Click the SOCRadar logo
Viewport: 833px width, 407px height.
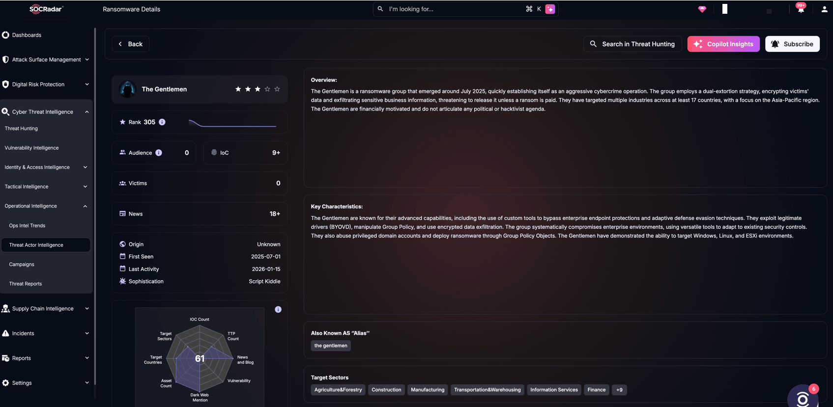coord(46,9)
